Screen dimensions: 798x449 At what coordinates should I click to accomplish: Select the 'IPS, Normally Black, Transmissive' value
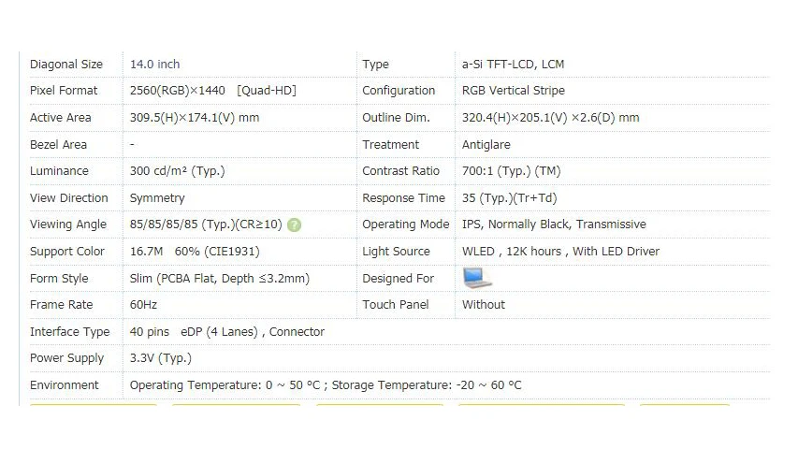tap(554, 224)
